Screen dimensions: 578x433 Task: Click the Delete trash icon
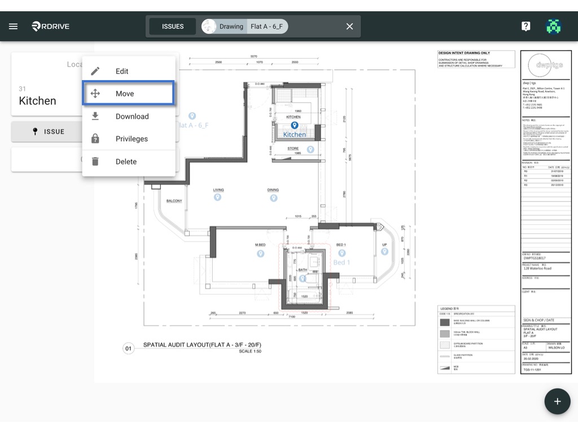(x=95, y=162)
